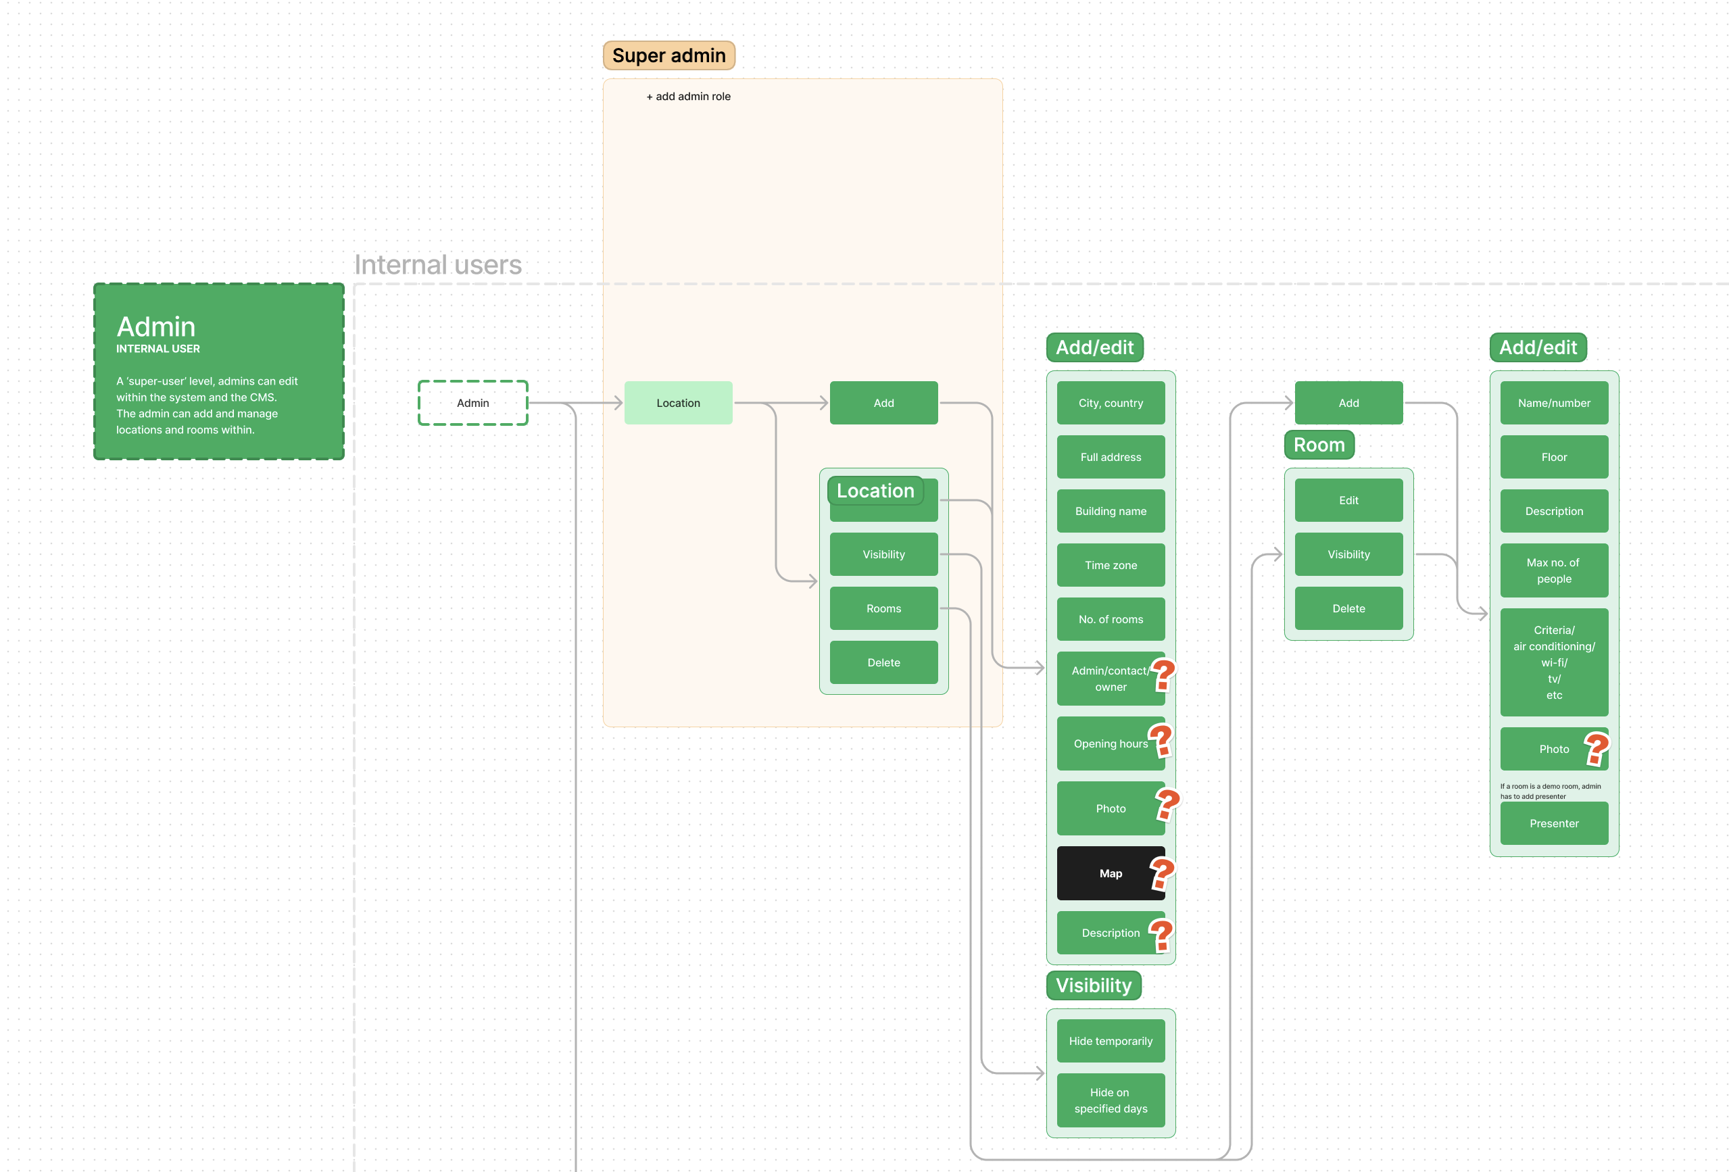
Task: Select the Floor node
Action: pos(1554,457)
